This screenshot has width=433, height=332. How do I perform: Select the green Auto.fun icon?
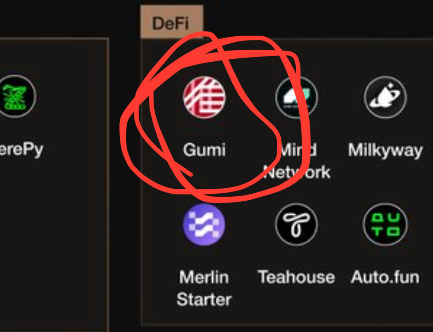[385, 225]
